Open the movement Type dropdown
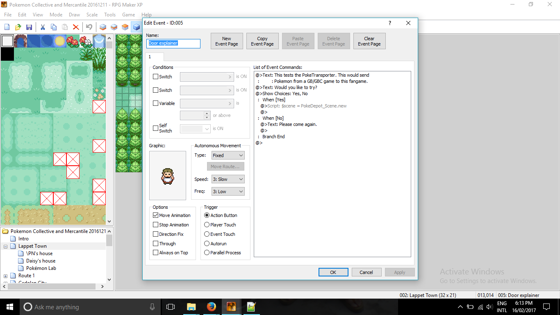The width and height of the screenshot is (560, 315). [228, 155]
